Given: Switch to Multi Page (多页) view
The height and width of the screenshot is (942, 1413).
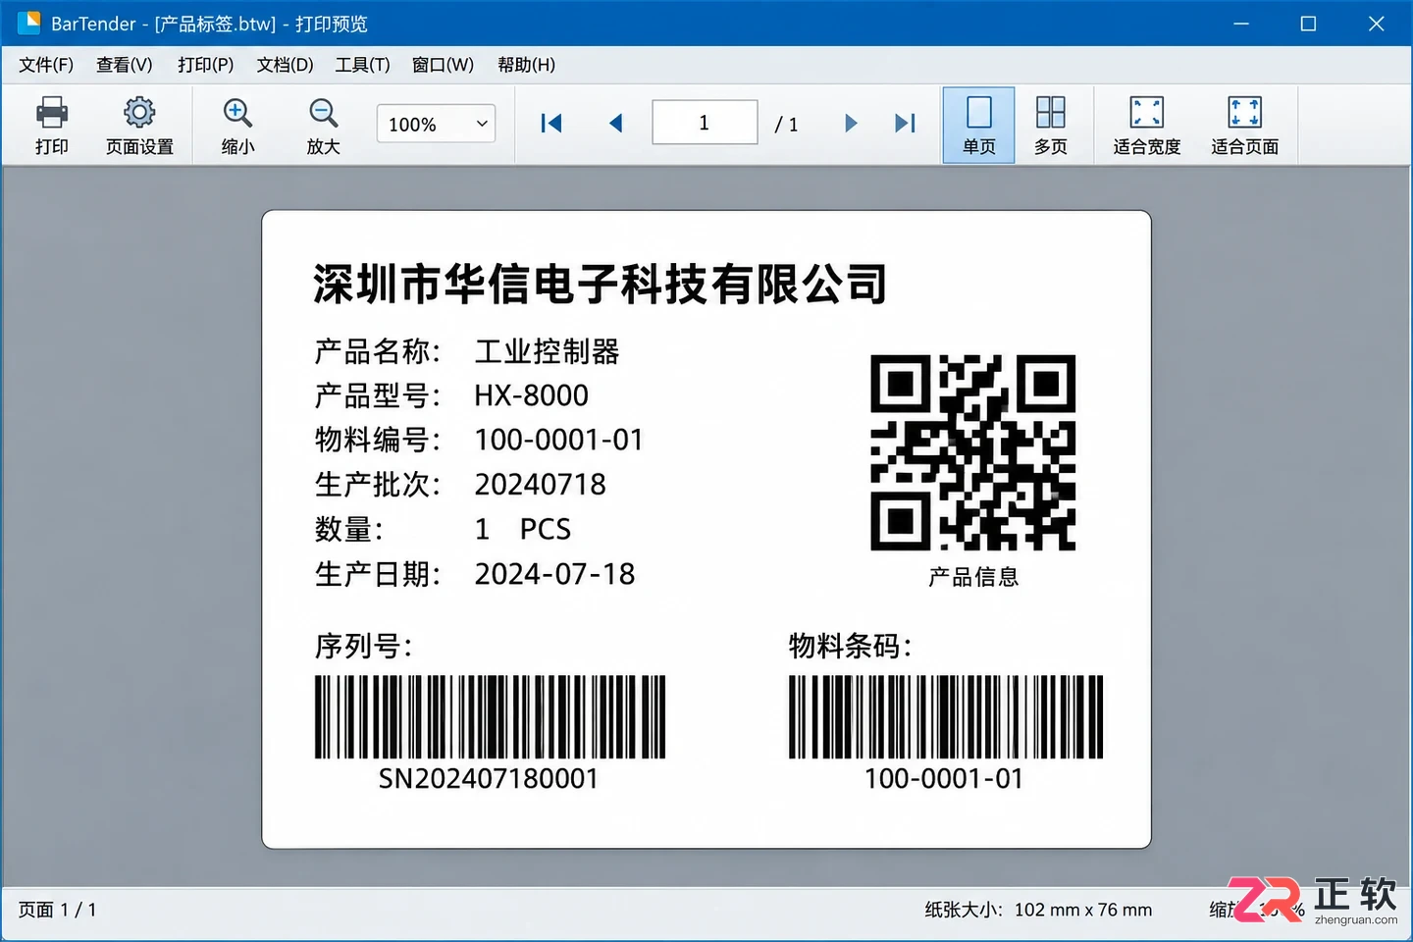Looking at the screenshot, I should 1050,125.
